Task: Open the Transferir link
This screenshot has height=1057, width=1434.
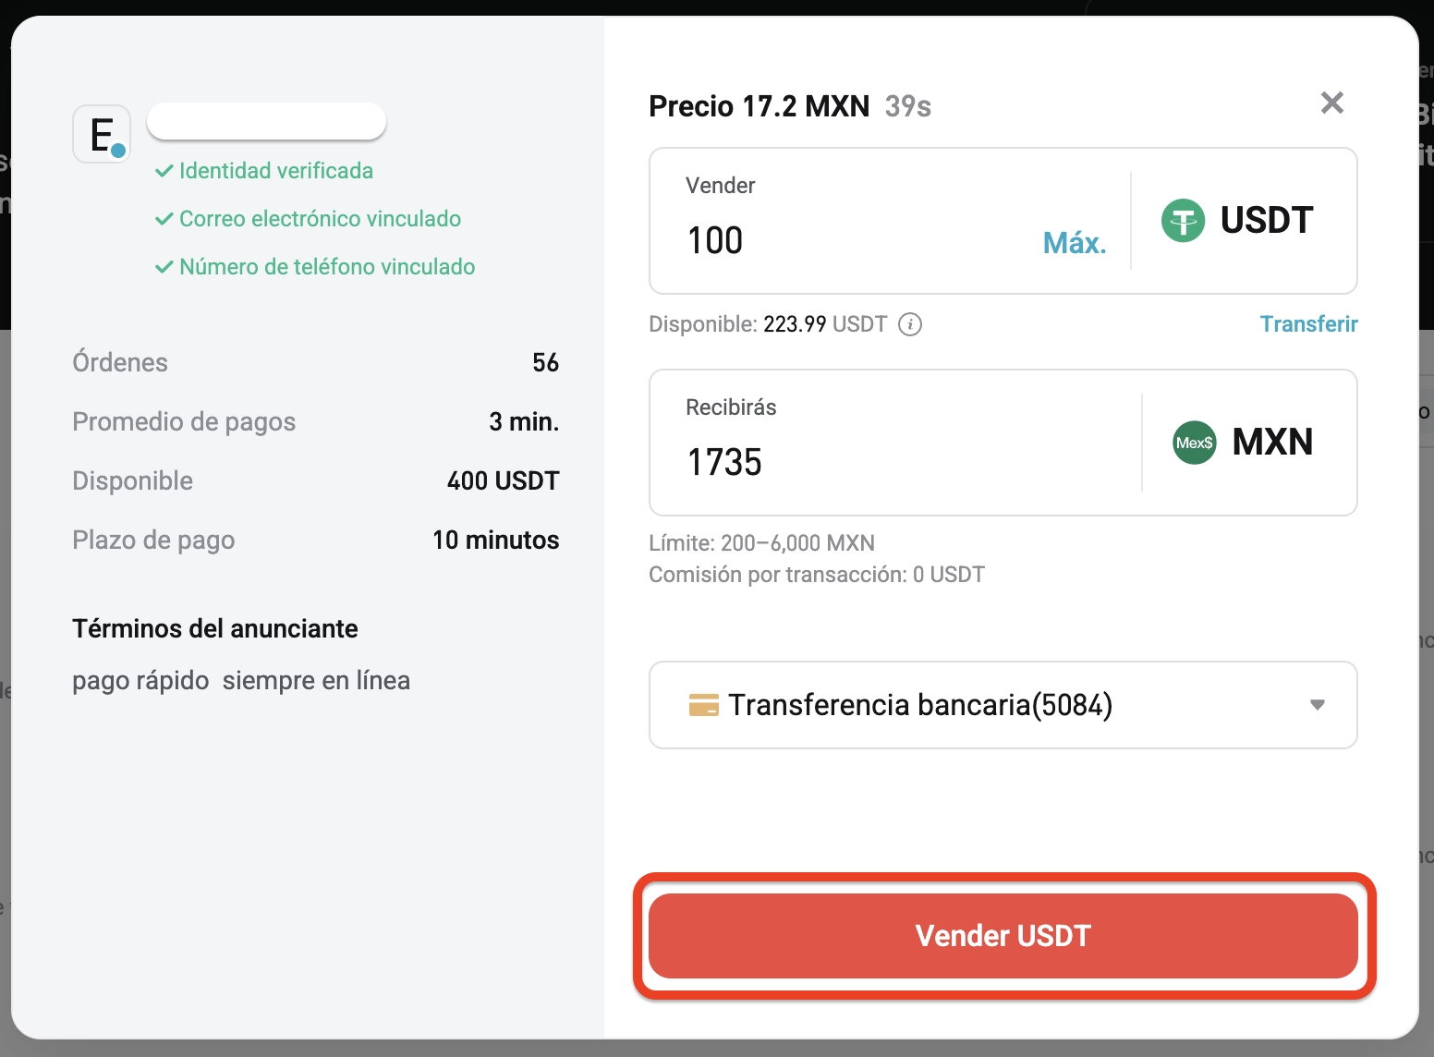Action: coord(1308,324)
